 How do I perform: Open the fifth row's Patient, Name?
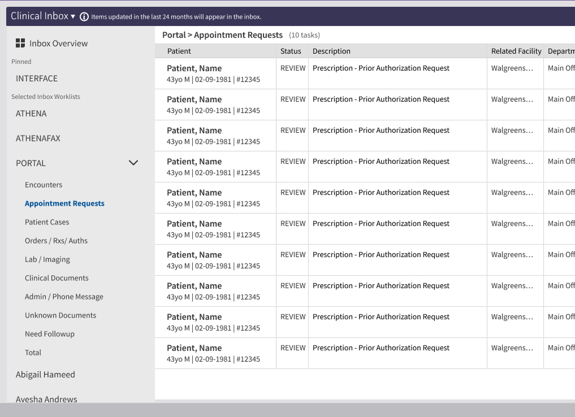194,193
